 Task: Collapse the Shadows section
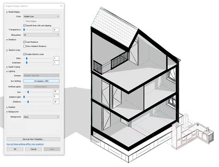[x=7, y=40]
